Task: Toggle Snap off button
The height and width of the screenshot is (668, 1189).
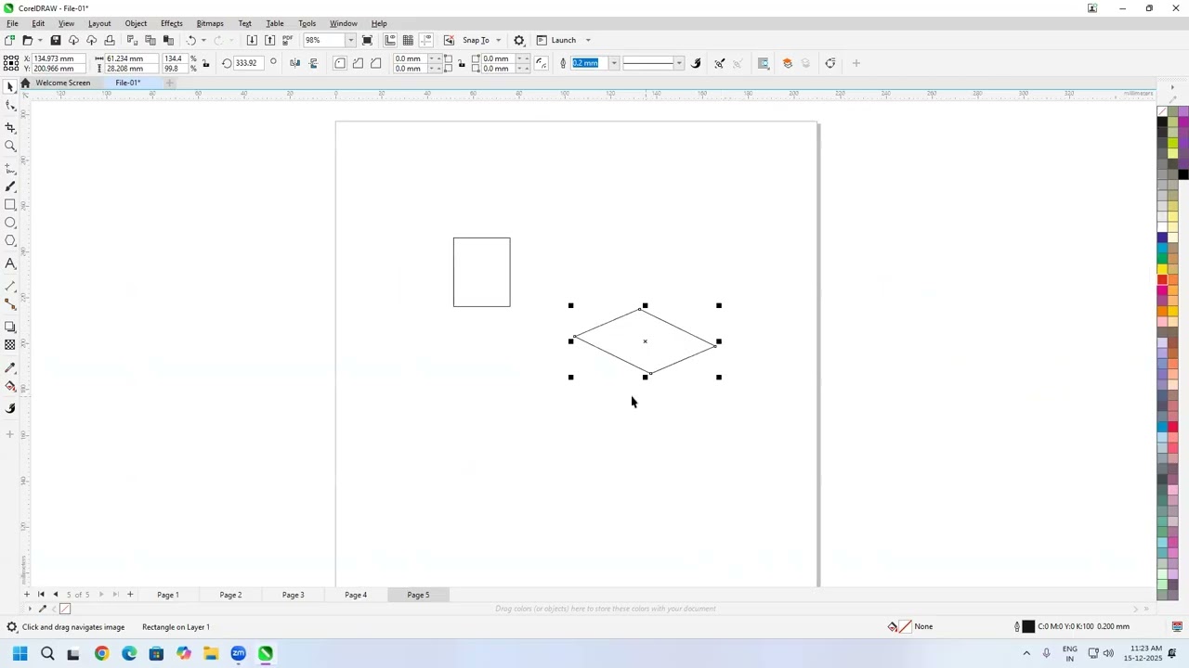Action: point(449,40)
